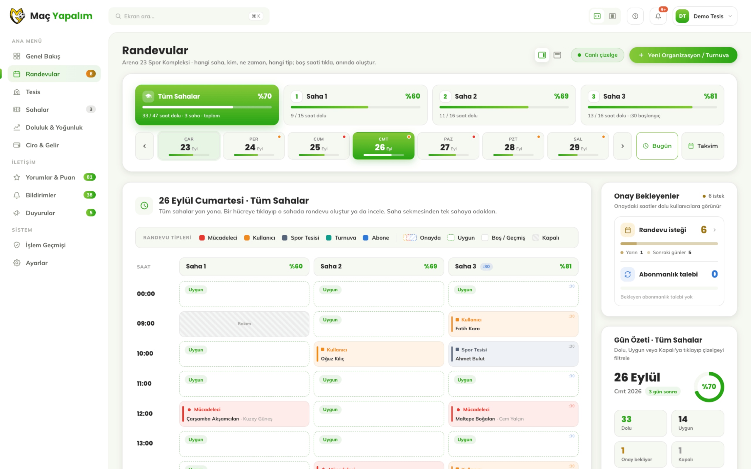Select the Saha 3 occupancy card
The image size is (751, 469).
[x=652, y=105]
